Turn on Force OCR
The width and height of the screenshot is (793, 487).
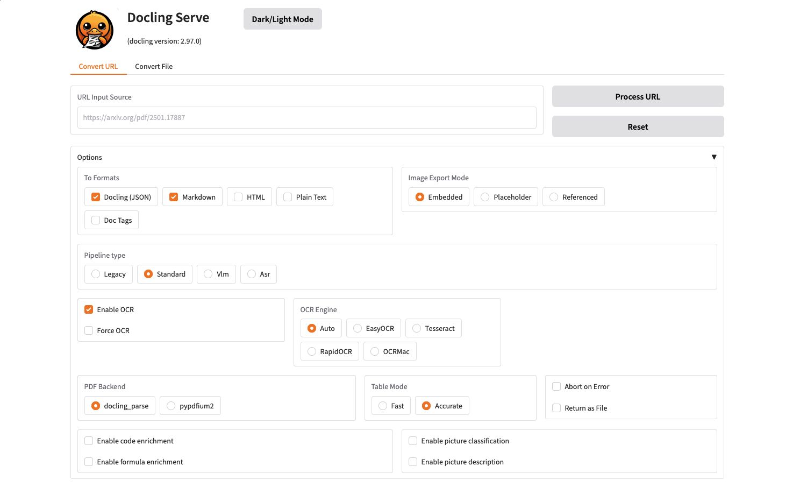point(89,330)
